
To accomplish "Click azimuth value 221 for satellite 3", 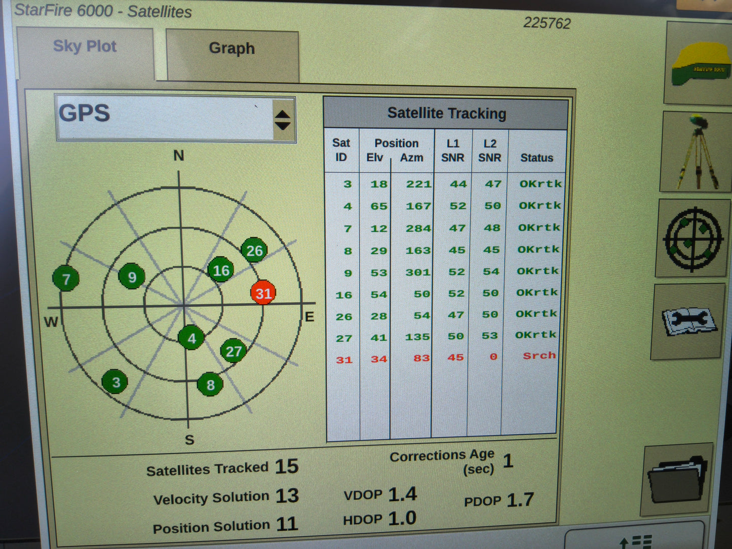I will tap(418, 184).
